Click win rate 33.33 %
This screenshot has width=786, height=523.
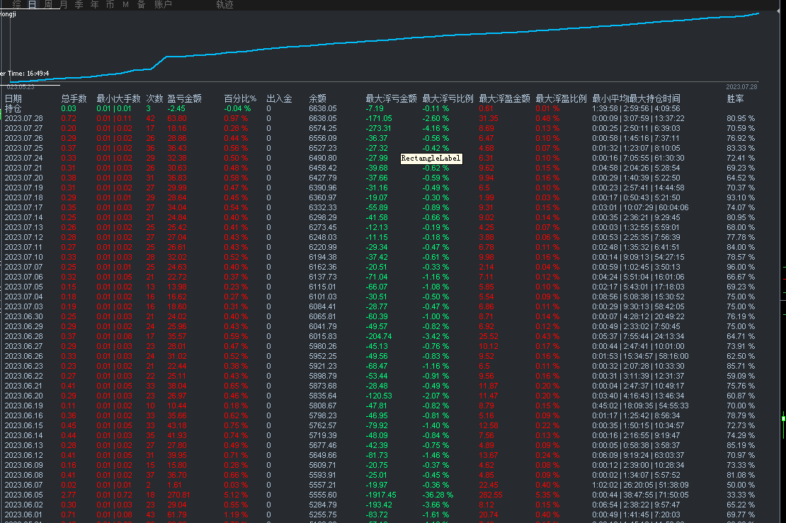point(741,495)
